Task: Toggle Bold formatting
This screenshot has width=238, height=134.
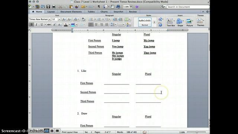Action: point(31,25)
